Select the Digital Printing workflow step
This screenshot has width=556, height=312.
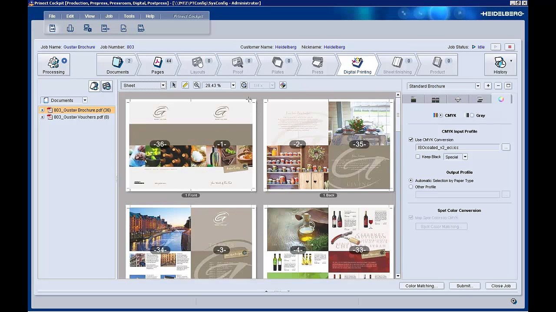point(357,65)
